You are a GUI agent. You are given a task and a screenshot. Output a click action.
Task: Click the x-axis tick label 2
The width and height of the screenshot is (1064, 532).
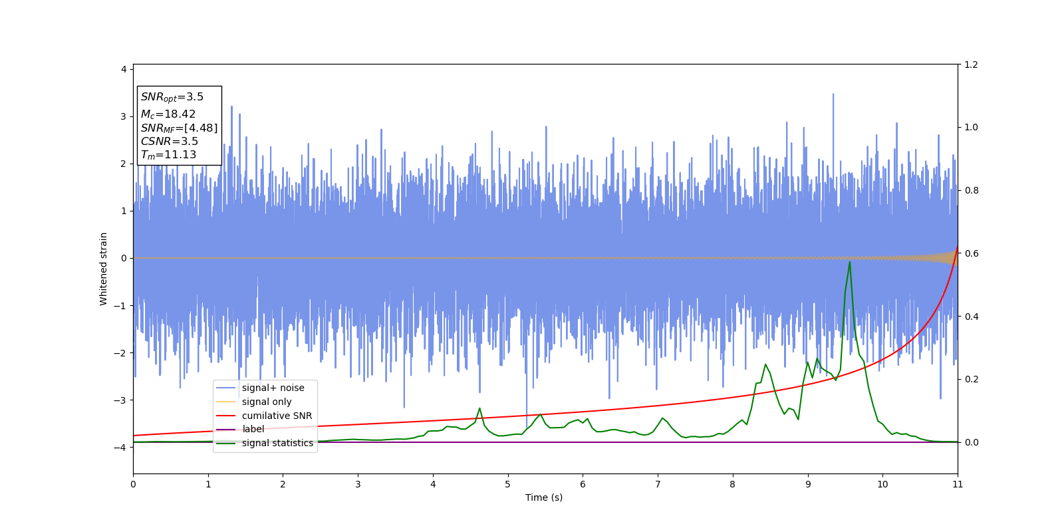[283, 484]
